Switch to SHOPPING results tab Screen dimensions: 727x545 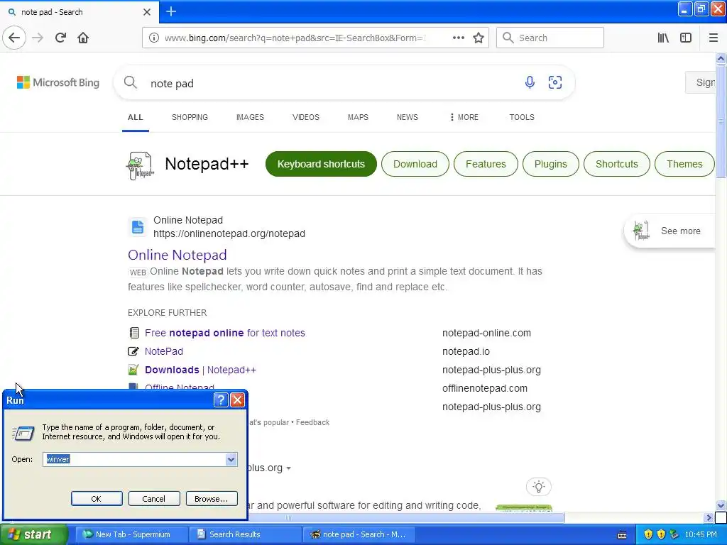(x=190, y=117)
